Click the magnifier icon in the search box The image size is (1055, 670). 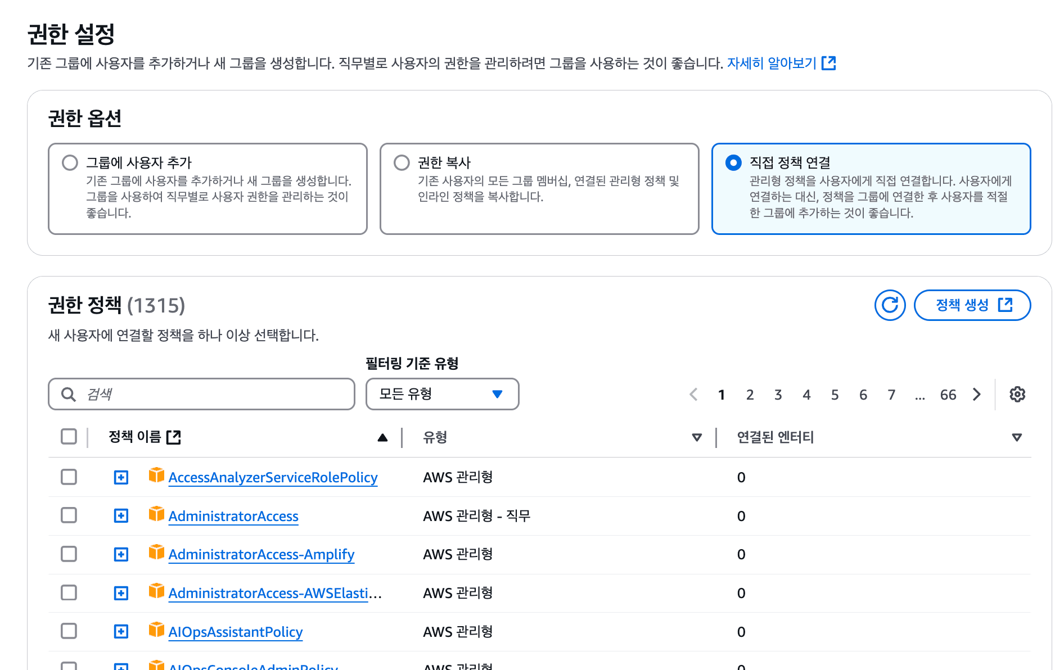[x=69, y=394]
